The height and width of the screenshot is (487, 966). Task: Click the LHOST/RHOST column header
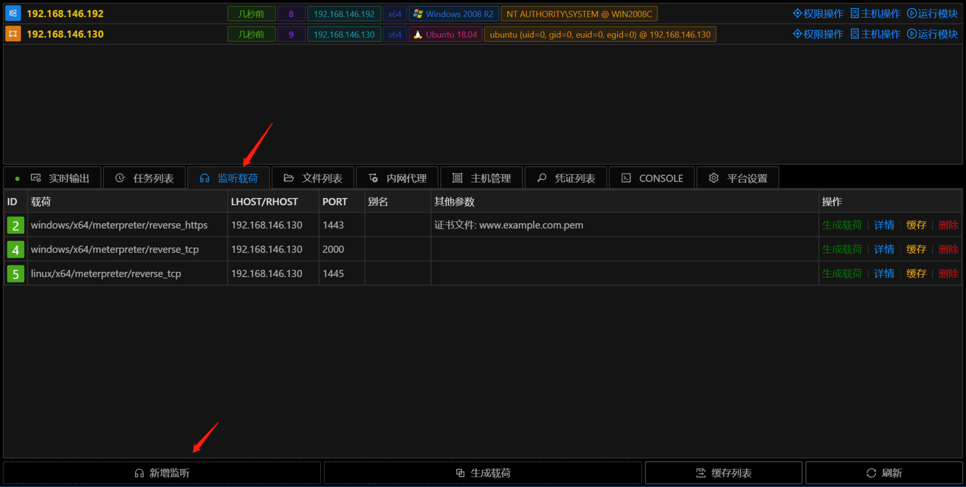click(x=273, y=202)
